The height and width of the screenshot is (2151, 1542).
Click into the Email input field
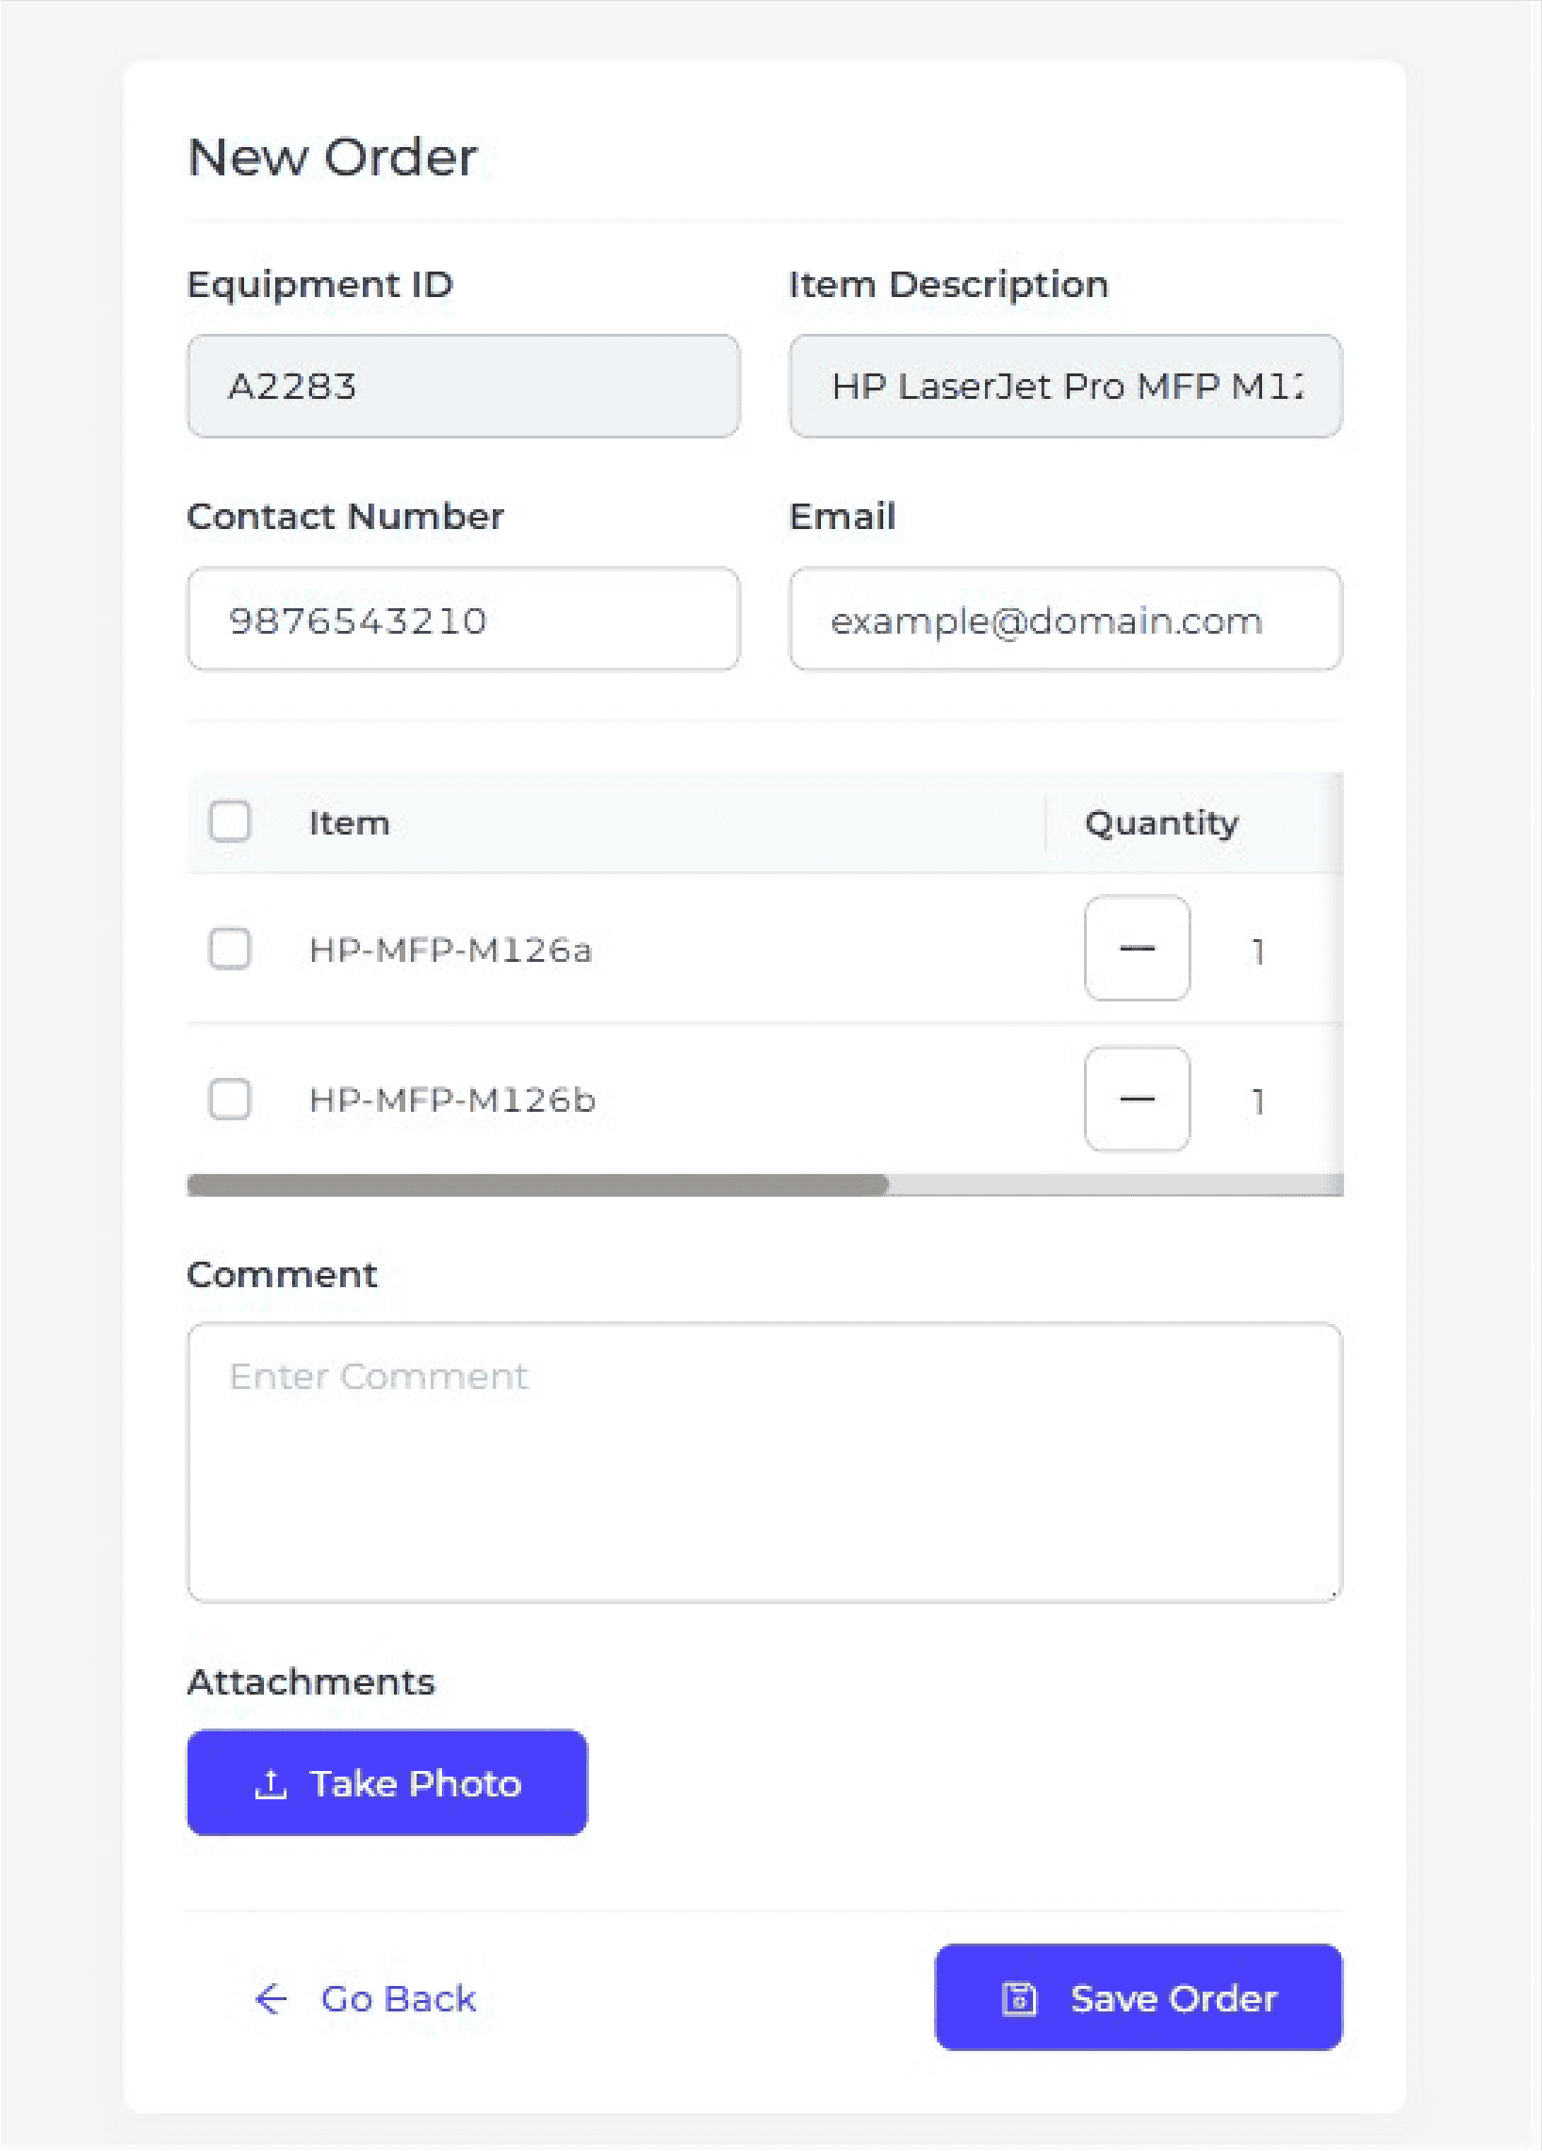pyautogui.click(x=1065, y=620)
